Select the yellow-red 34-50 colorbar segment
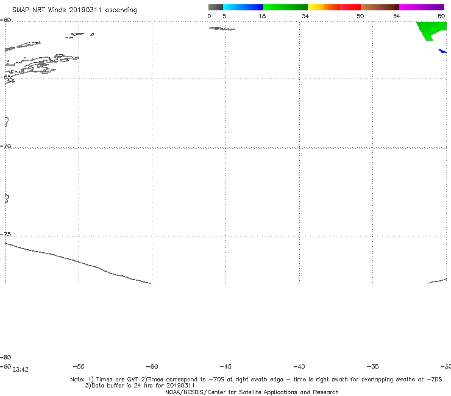 click(334, 7)
